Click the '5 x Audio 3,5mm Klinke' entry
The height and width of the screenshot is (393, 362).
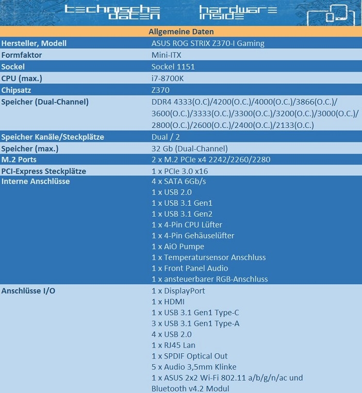[x=194, y=367]
